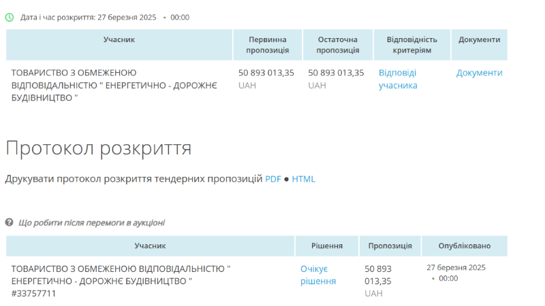Click the "Первинна пропозиція" column header
The image size is (545, 306).
tap(268, 45)
